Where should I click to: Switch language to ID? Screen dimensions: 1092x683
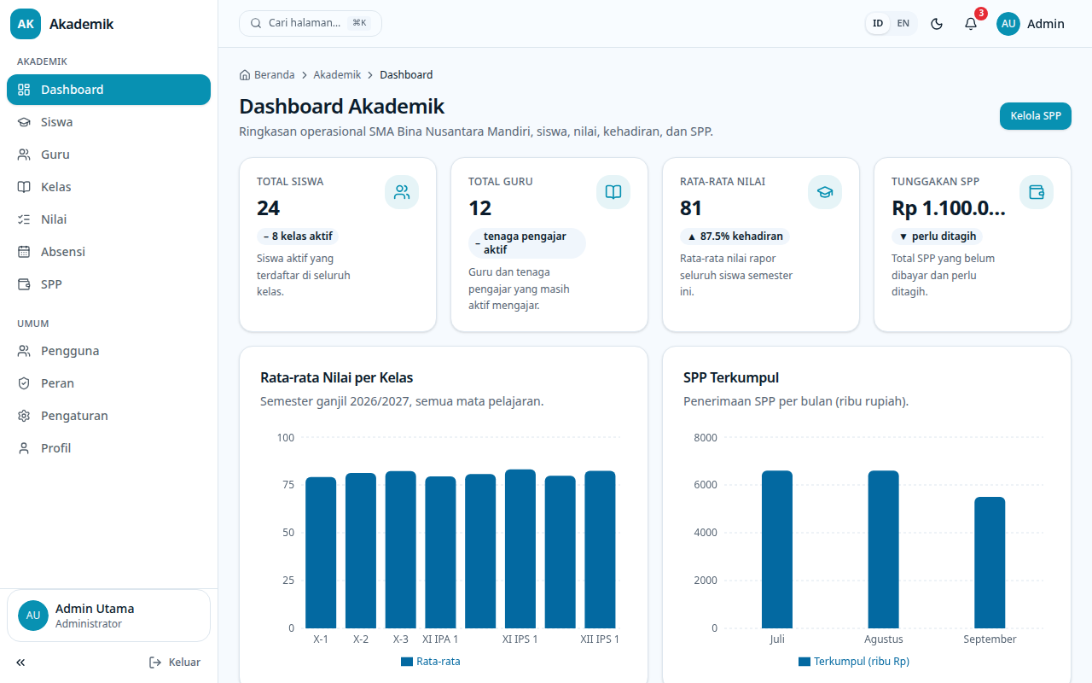(878, 24)
